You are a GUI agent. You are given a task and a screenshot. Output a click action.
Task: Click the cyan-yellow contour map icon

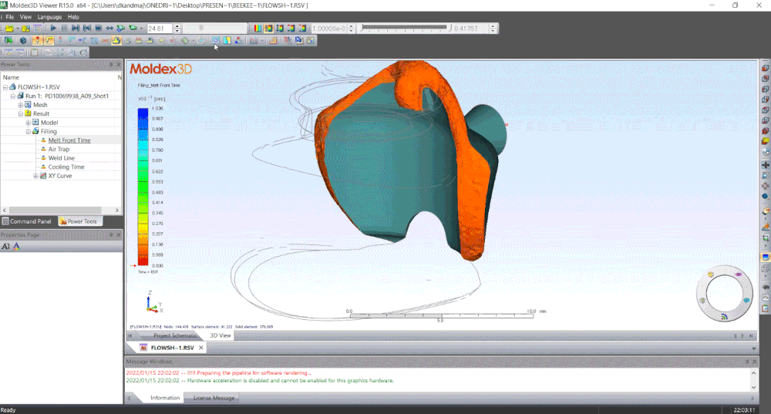pyautogui.click(x=227, y=41)
